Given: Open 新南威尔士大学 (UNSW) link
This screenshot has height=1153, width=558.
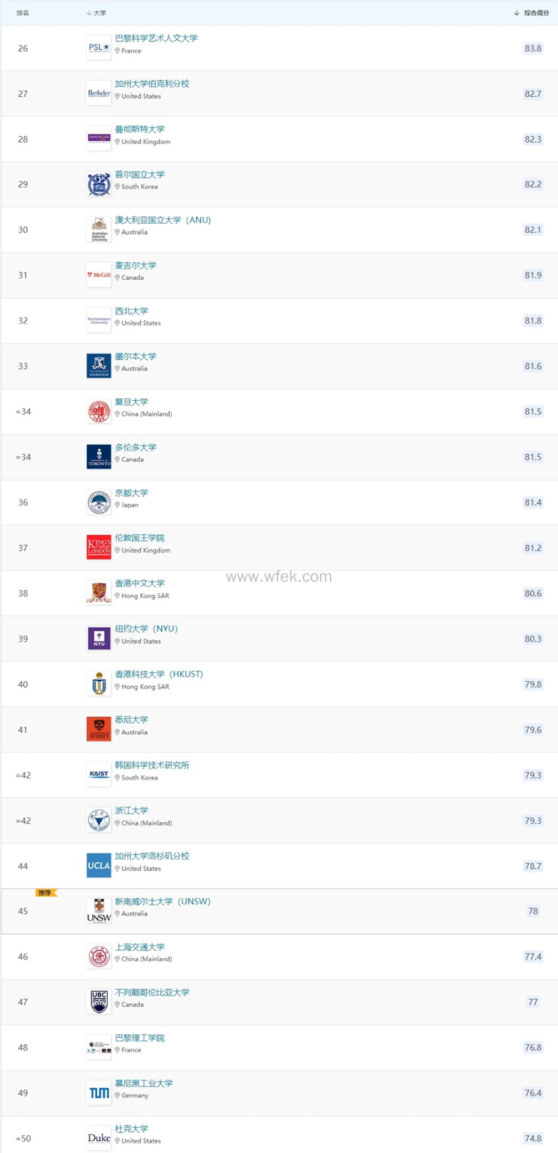Looking at the screenshot, I should (162, 901).
